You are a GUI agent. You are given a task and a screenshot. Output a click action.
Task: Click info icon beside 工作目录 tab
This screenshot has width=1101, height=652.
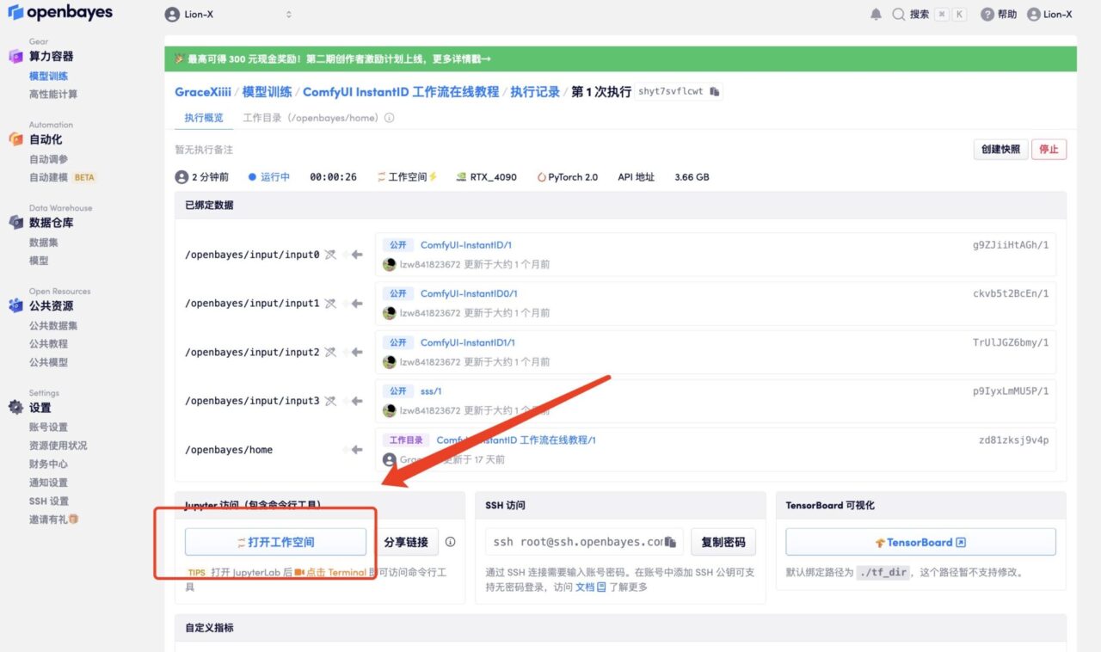coord(390,118)
